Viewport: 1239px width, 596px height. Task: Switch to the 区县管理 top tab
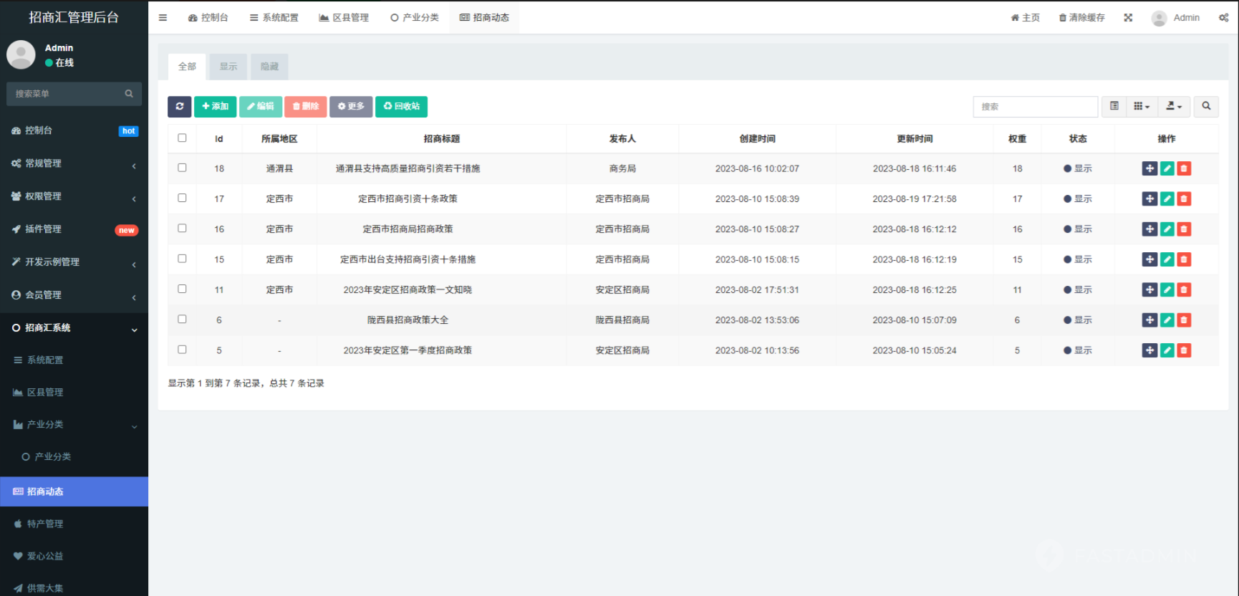[344, 18]
